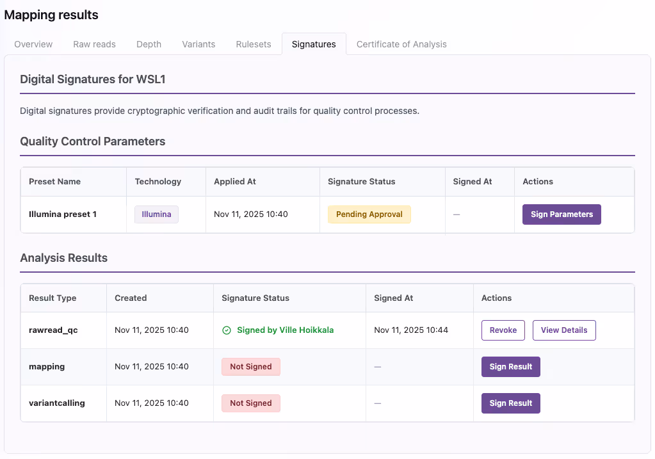Click the Sign Parameters button
Screen dimensions: 655x459
pos(562,214)
